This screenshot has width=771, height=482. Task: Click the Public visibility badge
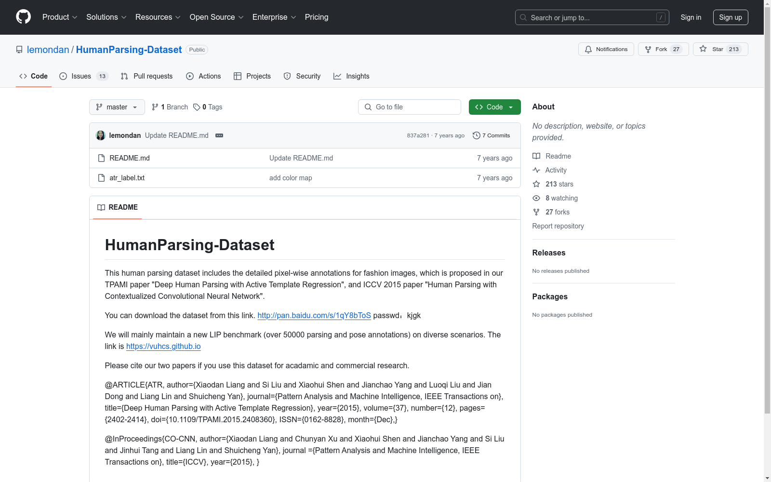click(197, 50)
